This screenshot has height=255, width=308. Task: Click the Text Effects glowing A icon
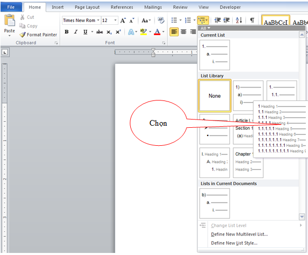(131, 32)
